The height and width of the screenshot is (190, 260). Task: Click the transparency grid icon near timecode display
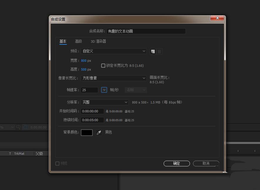point(25,127)
